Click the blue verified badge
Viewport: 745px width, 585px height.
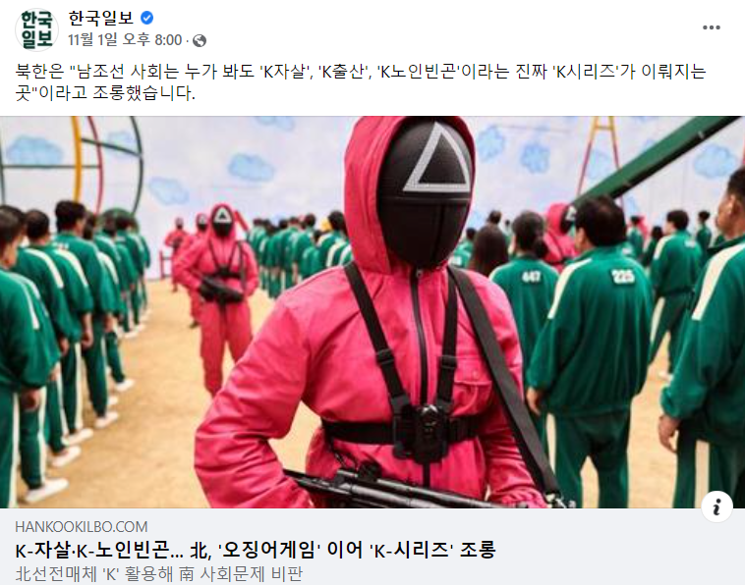click(146, 18)
